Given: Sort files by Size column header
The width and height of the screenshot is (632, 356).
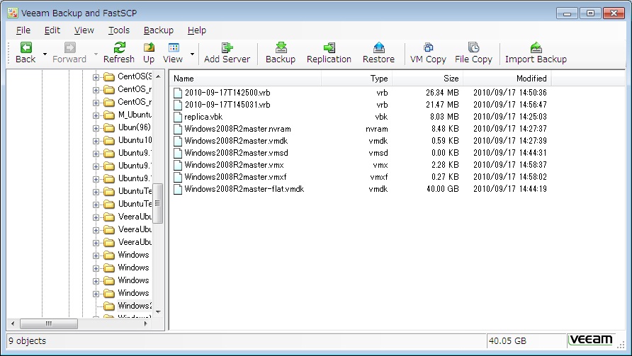Looking at the screenshot, I should [428, 79].
